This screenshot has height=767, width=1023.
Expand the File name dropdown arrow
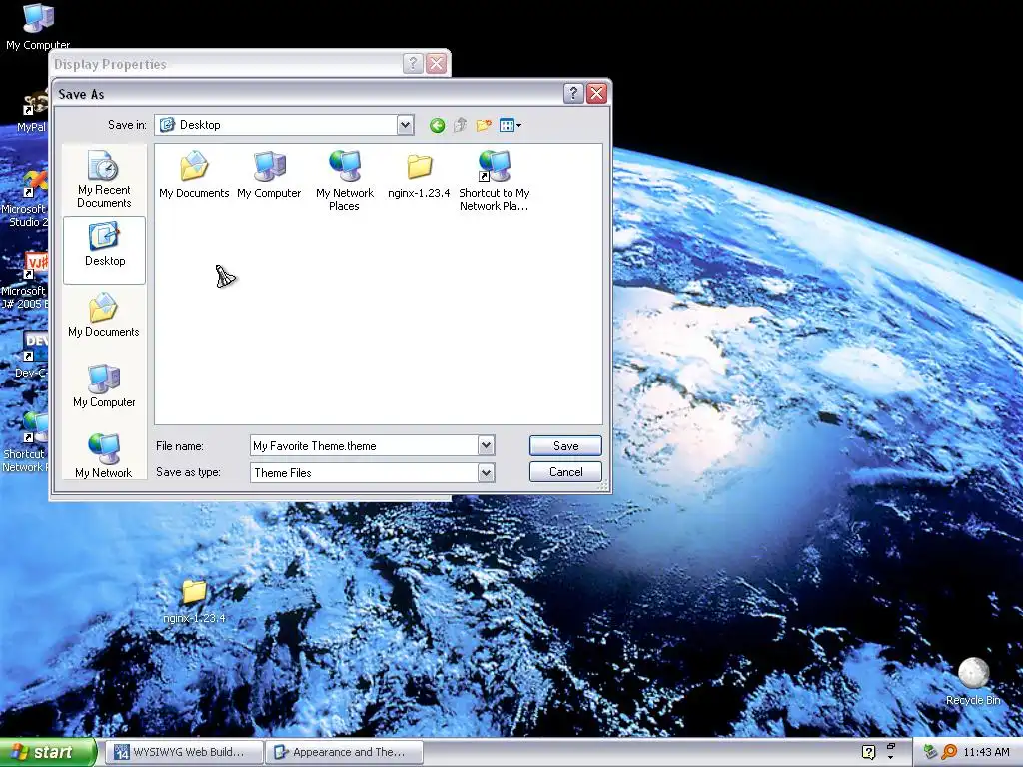[486, 446]
